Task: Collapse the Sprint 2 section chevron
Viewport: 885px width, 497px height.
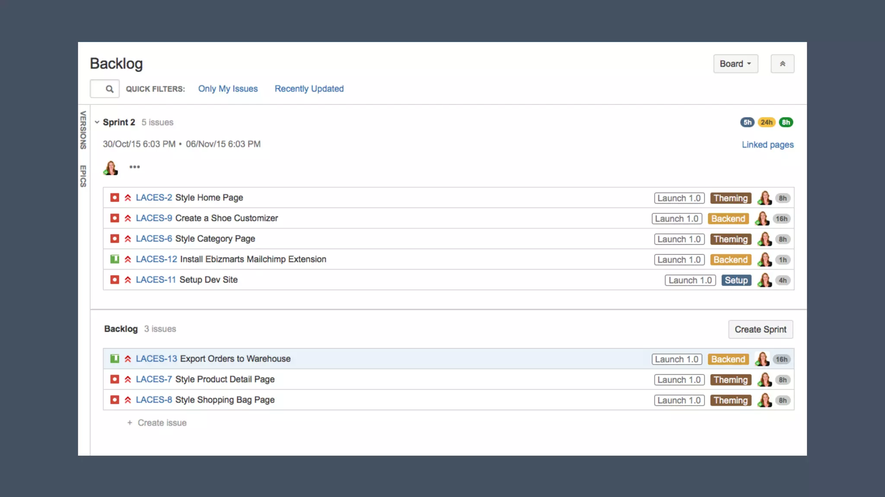Action: point(97,123)
